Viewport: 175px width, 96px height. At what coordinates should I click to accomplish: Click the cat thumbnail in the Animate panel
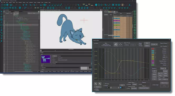point(46,59)
